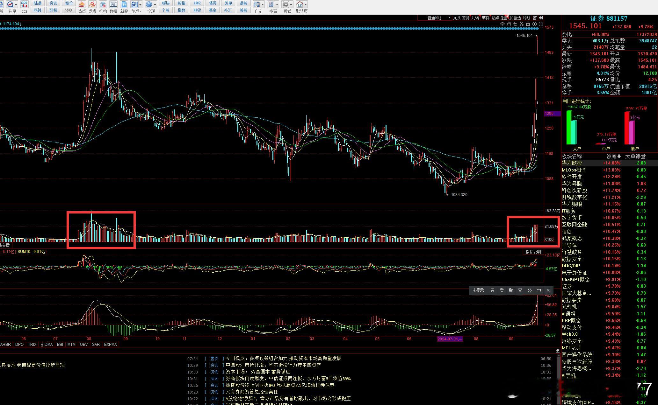Image resolution: width=658 pixels, height=405 pixels.
Task: Open news about 券商板块再度爆发
Action: [288, 379]
